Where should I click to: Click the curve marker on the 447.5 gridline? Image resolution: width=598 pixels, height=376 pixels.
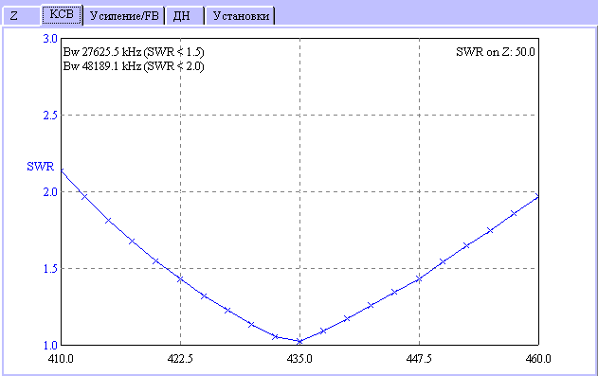[x=419, y=278]
